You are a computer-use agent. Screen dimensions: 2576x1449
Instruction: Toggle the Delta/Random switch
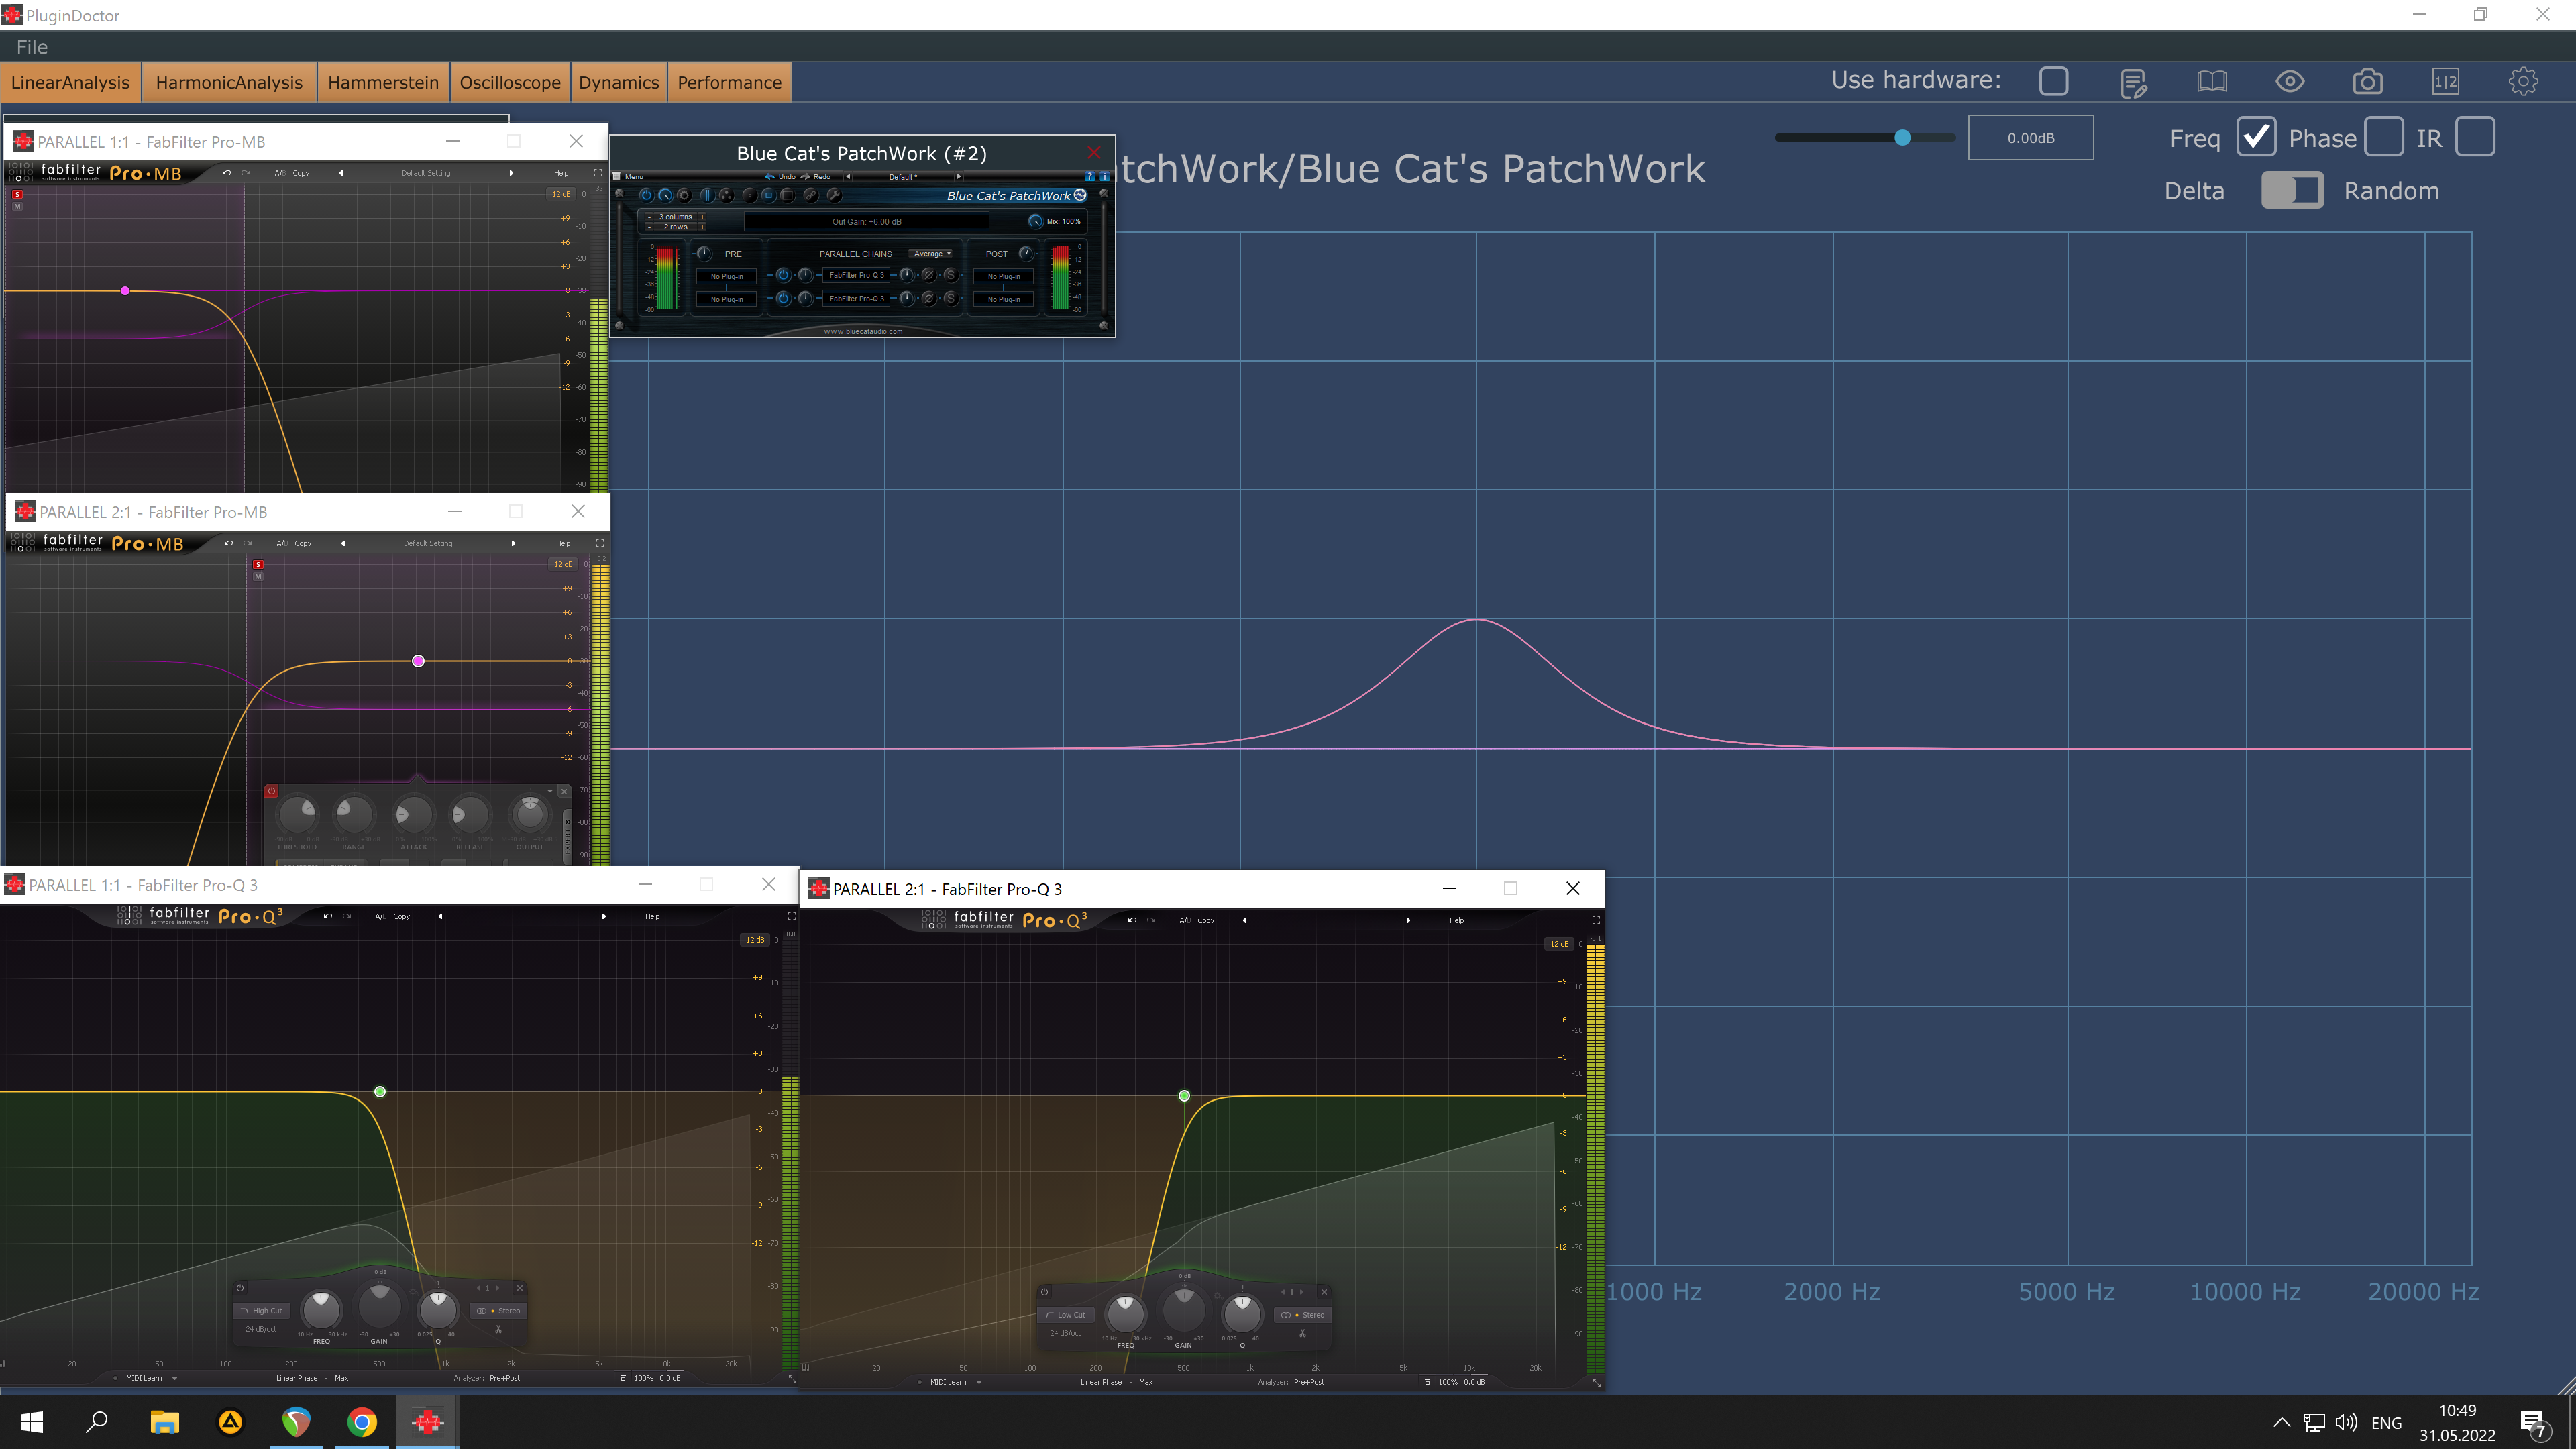coord(2292,190)
